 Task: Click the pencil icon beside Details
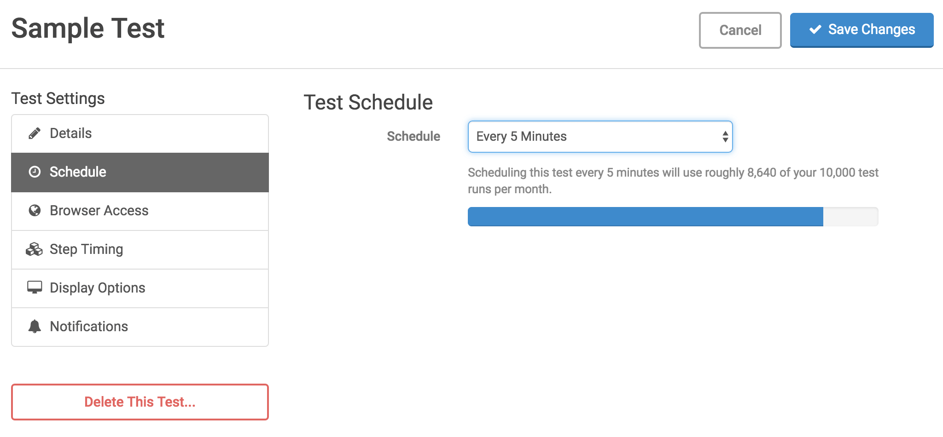tap(35, 133)
